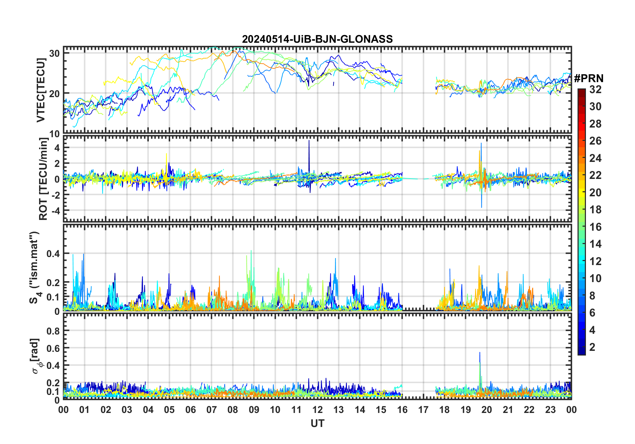635x444 pixels.
Task: Click the VTEC axis tick label 10
Action: pos(55,134)
